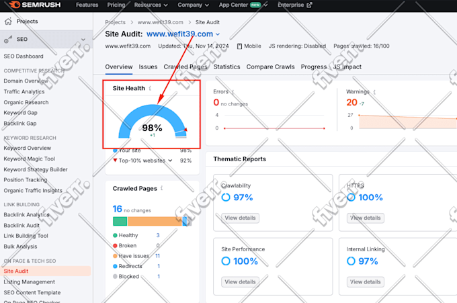Open Organic Research in sidebar
This screenshot has height=303, width=457.
pyautogui.click(x=26, y=102)
